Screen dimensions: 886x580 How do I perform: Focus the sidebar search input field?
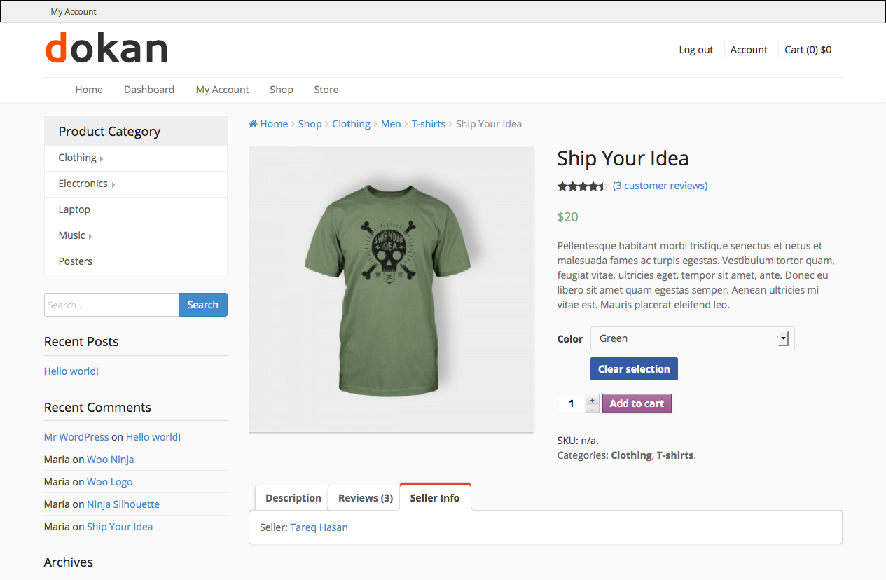111,305
